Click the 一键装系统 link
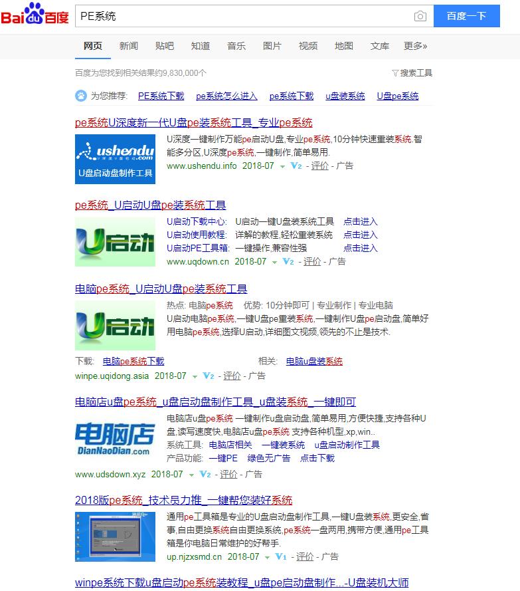Image resolution: width=520 pixels, height=591 pixels. click(283, 445)
